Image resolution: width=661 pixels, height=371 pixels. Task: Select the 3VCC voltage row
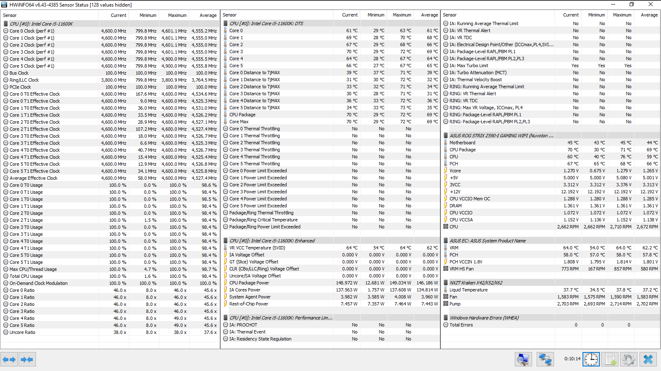click(x=551, y=185)
